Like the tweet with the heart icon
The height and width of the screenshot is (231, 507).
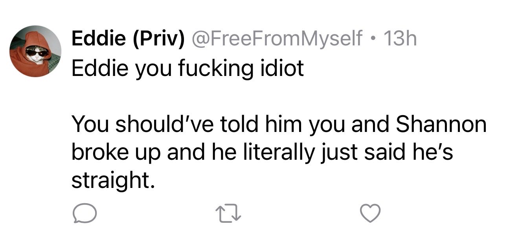pos(371,214)
